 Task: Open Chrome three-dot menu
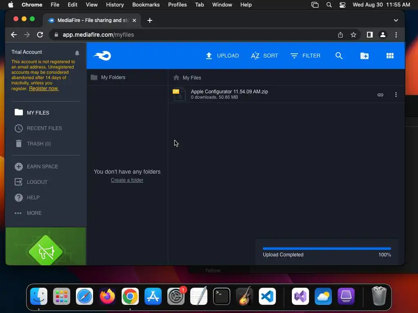[396, 35]
